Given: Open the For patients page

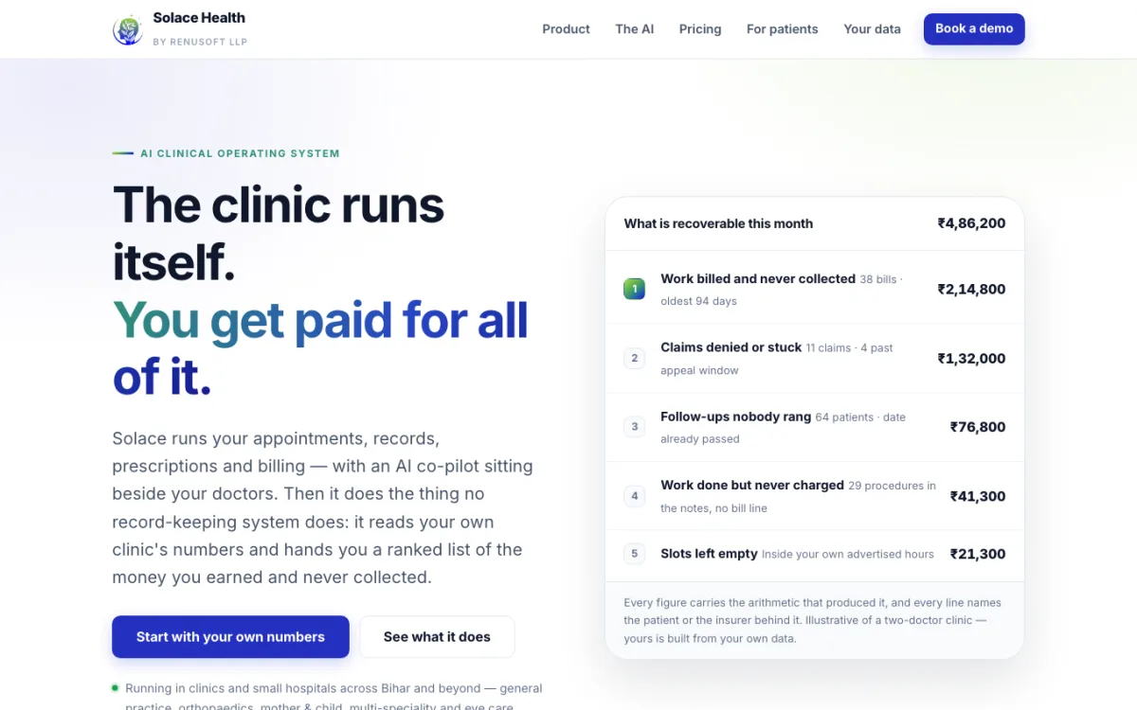Looking at the screenshot, I should tap(782, 29).
